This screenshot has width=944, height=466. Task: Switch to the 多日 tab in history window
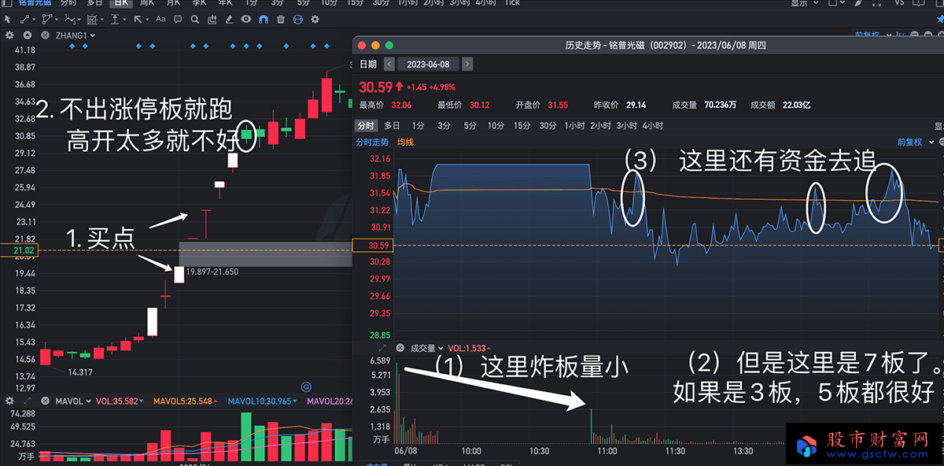(x=392, y=126)
